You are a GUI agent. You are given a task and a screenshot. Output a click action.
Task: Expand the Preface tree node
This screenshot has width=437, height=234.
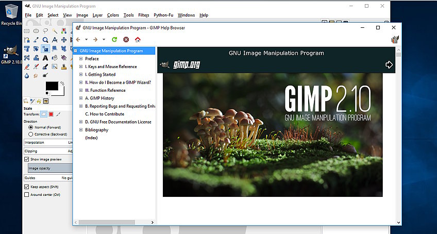pos(81,59)
